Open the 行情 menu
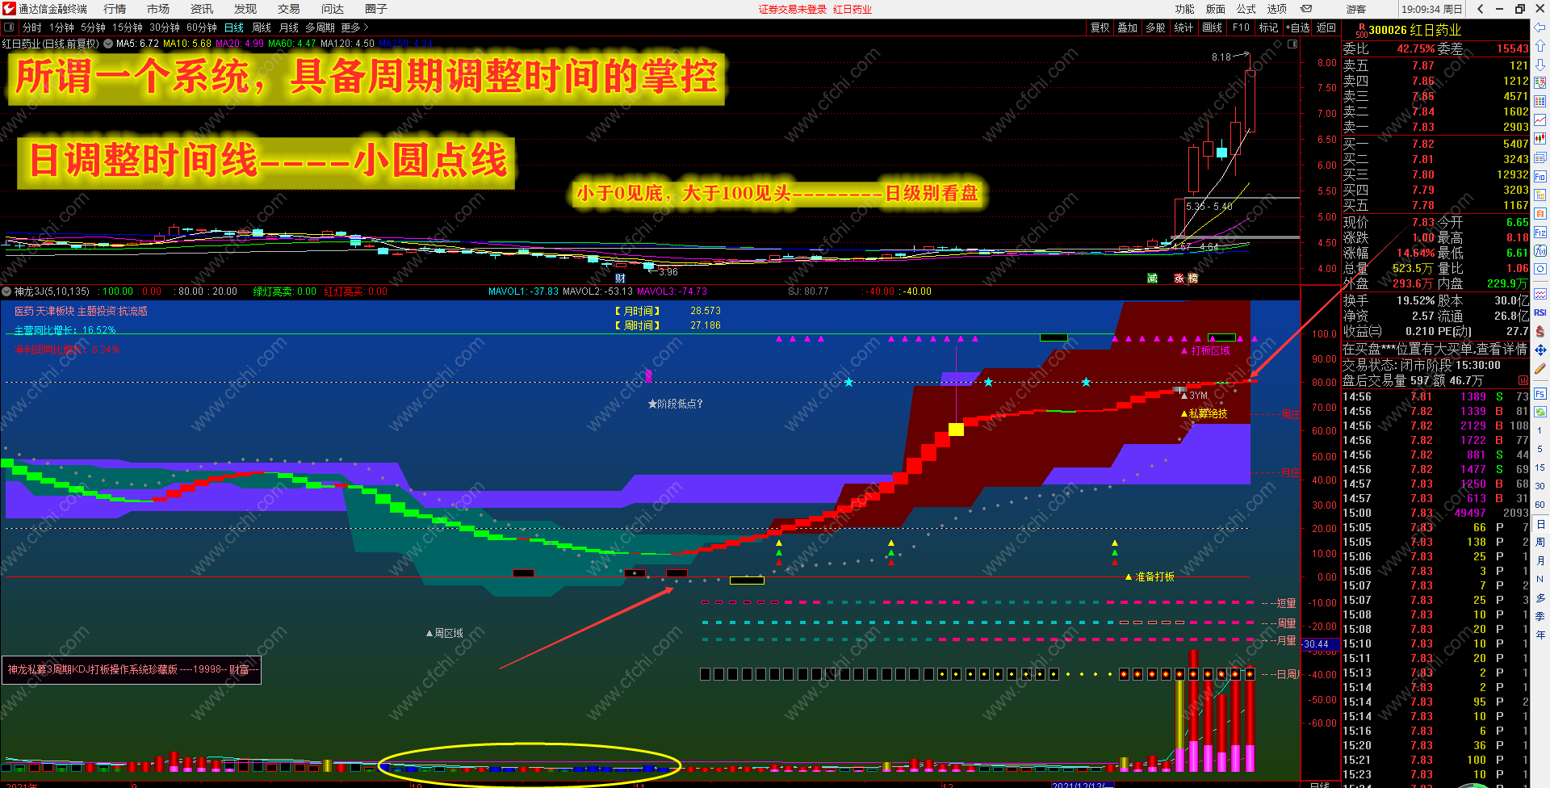 coord(115,9)
